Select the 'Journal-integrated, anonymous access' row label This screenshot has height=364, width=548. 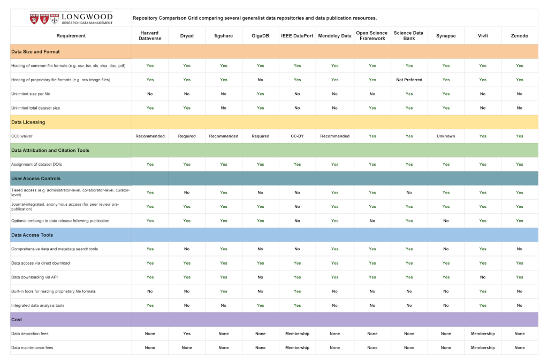click(65, 207)
